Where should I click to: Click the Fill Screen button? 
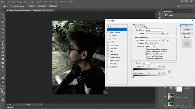(x=53, y=6)
